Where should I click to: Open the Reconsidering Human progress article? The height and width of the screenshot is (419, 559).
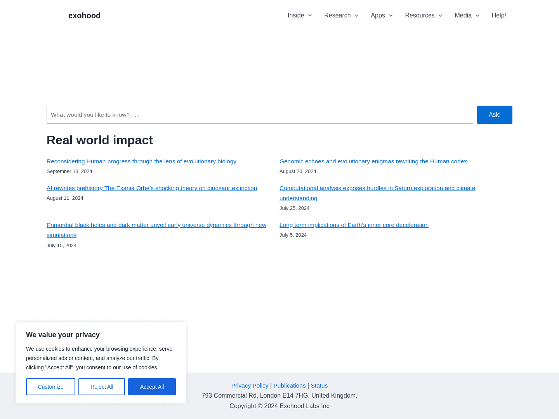point(141,161)
